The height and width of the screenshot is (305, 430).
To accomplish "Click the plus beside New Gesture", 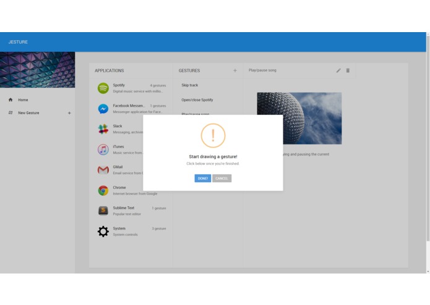I will [69, 113].
